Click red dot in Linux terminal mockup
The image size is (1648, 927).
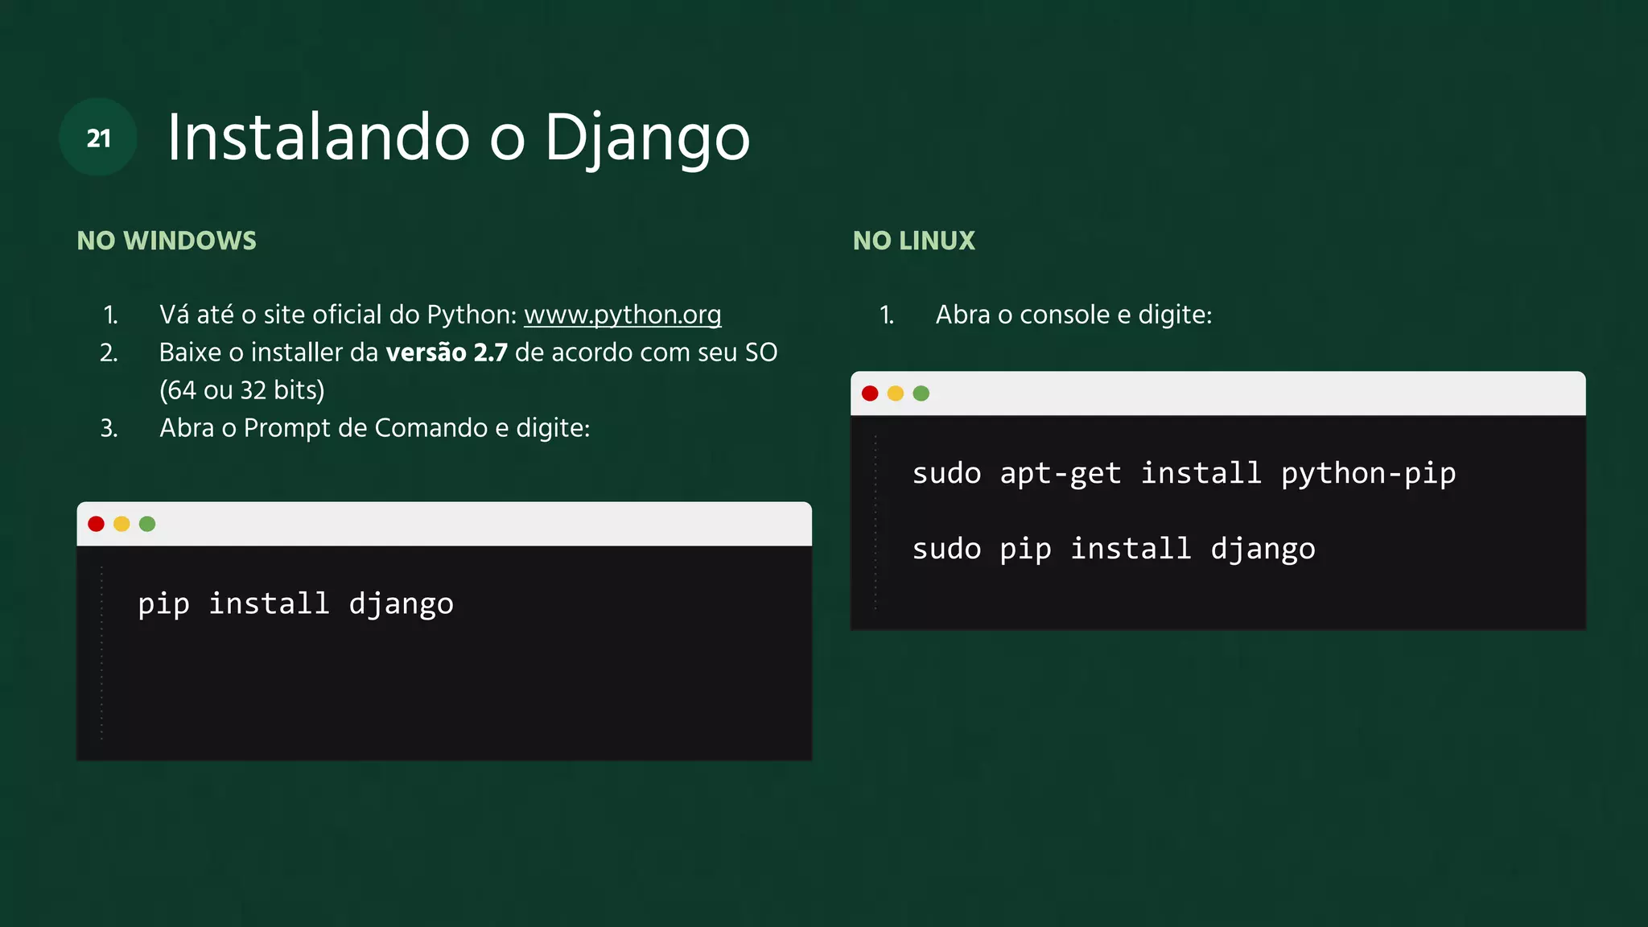click(870, 393)
